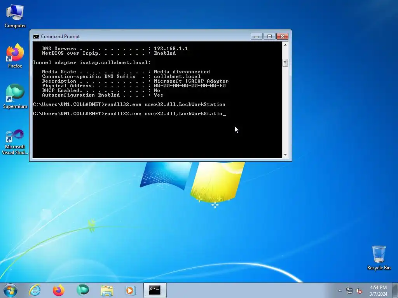Click the DNS Servers 192.168.1.1 line
Viewport: 398px width, 298px height.
pyautogui.click(x=115, y=49)
